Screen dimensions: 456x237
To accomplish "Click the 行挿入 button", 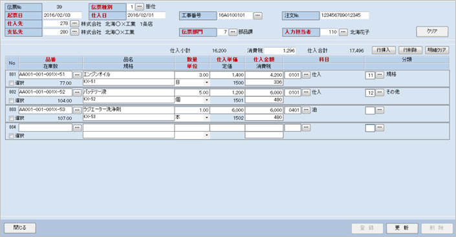I will pyautogui.click(x=384, y=50).
